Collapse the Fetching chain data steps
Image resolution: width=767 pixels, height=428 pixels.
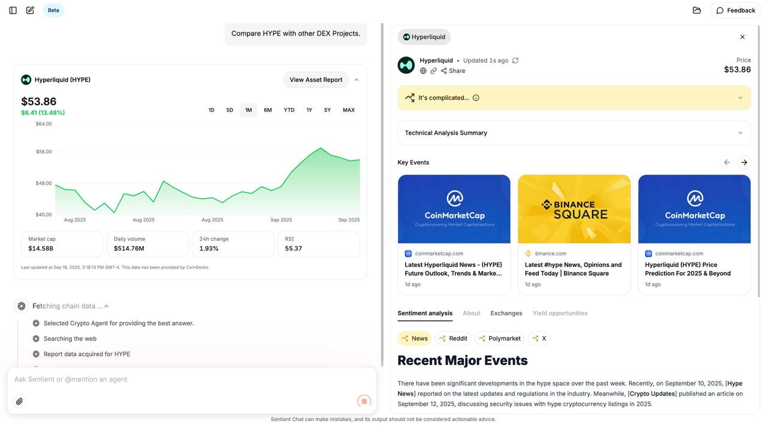coord(107,306)
